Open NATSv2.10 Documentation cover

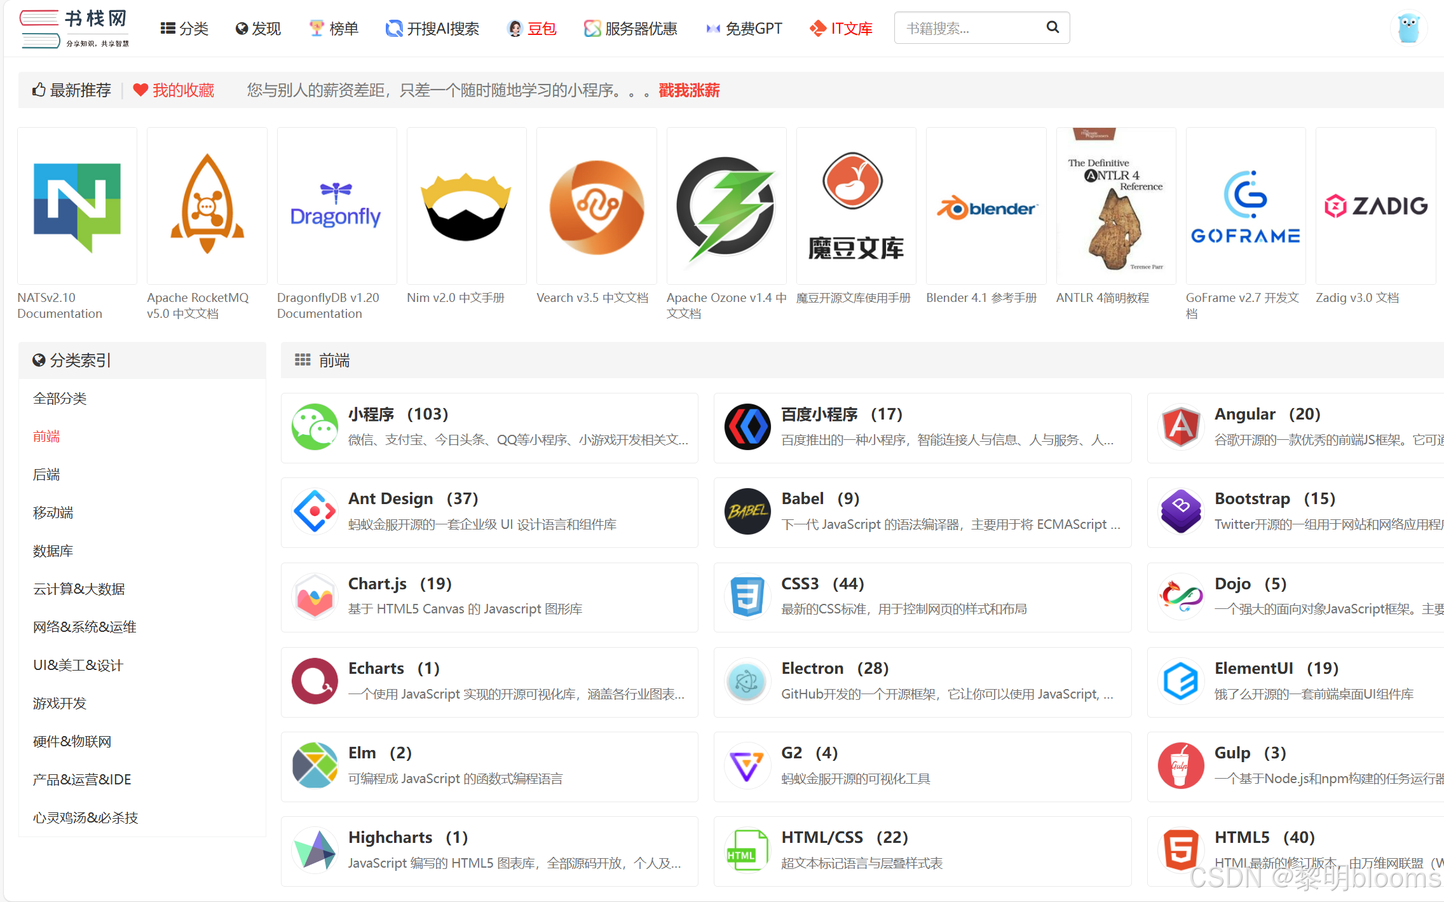coord(77,206)
